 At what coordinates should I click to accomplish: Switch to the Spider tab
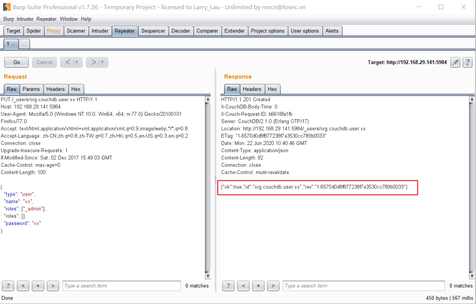click(33, 31)
